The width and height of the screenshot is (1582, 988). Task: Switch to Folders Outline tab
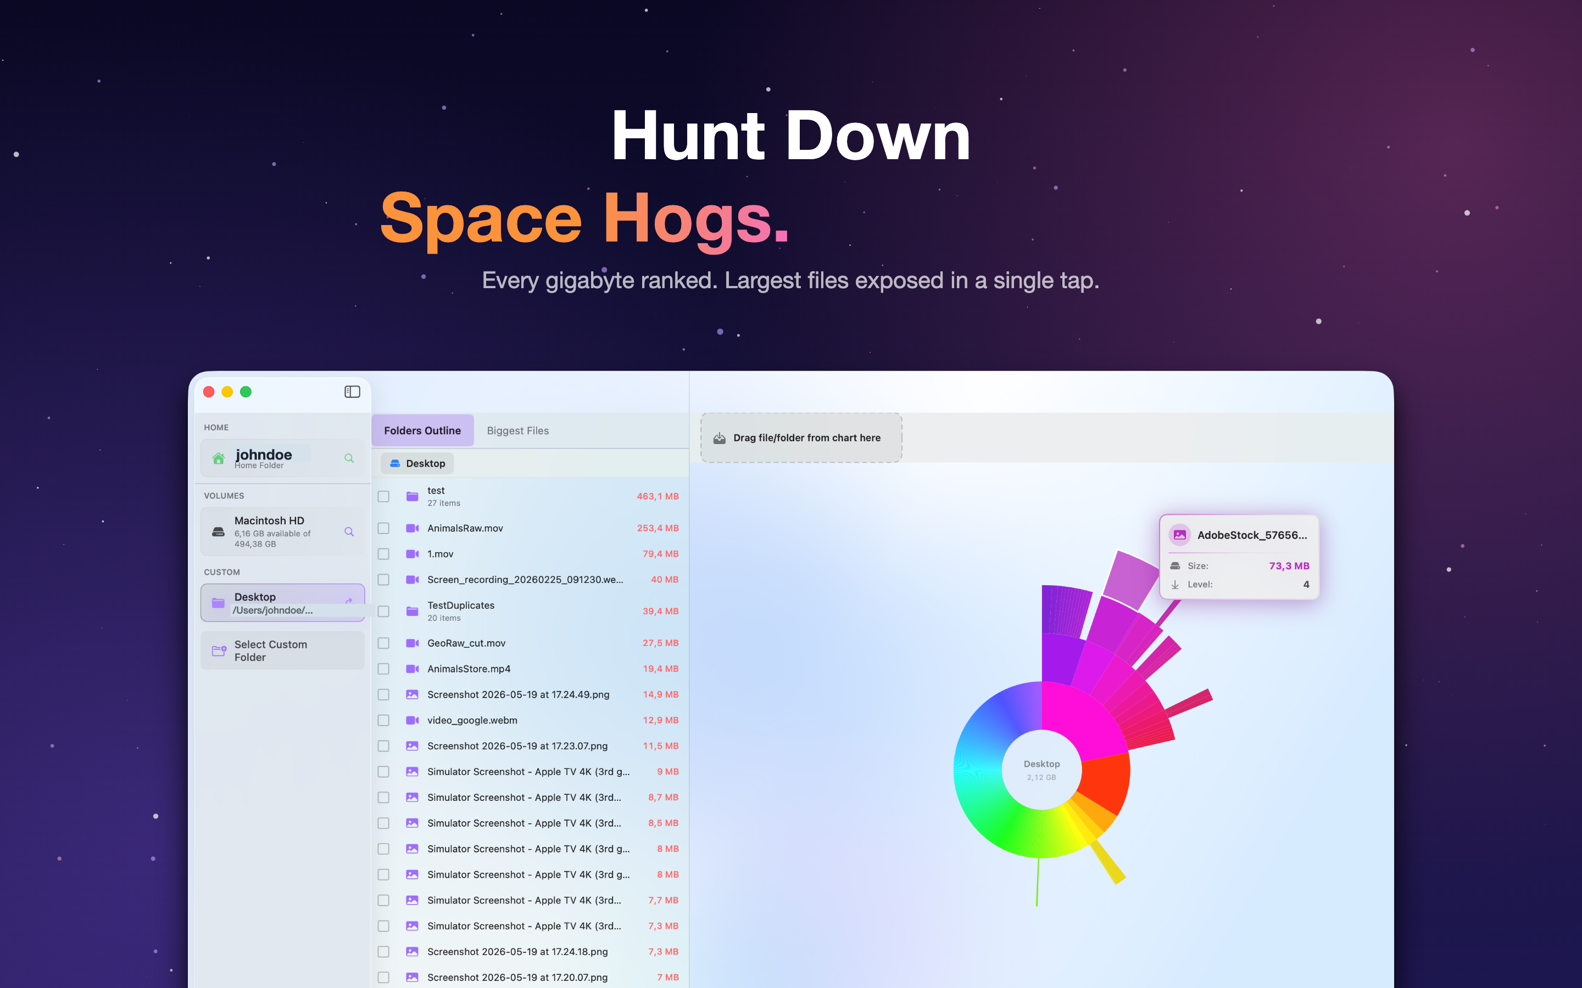[x=422, y=431]
